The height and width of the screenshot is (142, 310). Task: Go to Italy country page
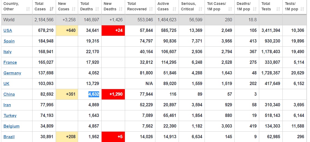pos(7,52)
